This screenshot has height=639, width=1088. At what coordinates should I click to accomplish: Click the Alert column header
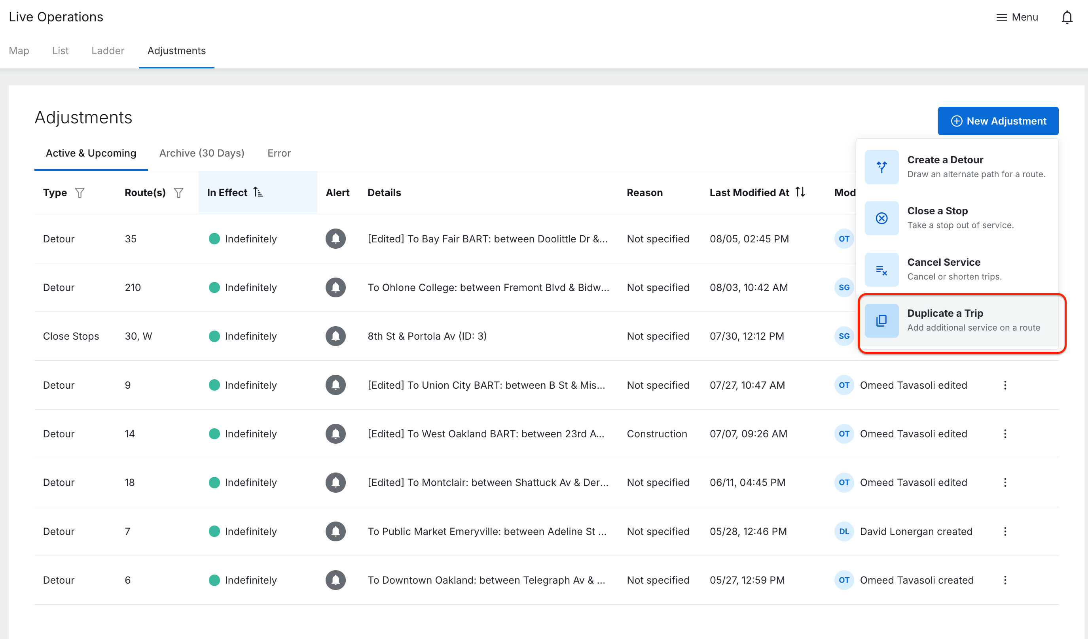[337, 193]
